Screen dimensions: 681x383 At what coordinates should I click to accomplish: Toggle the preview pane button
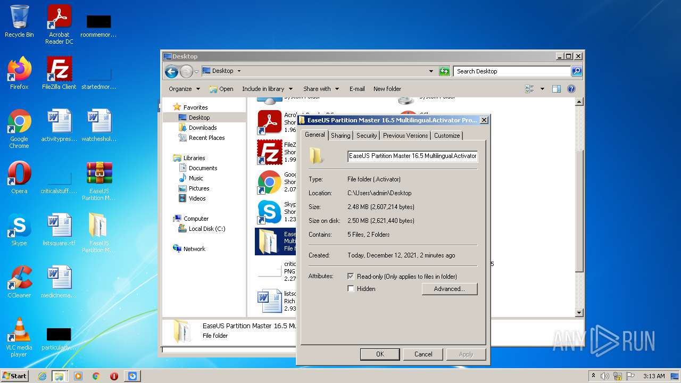pos(557,89)
